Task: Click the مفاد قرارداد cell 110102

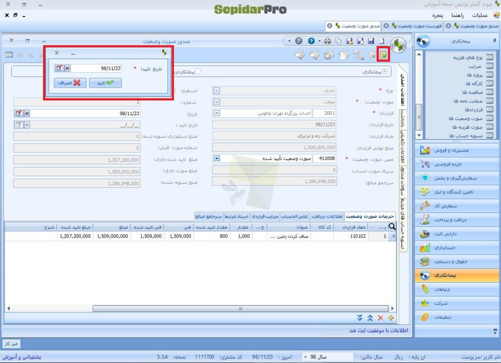Action: (351, 236)
